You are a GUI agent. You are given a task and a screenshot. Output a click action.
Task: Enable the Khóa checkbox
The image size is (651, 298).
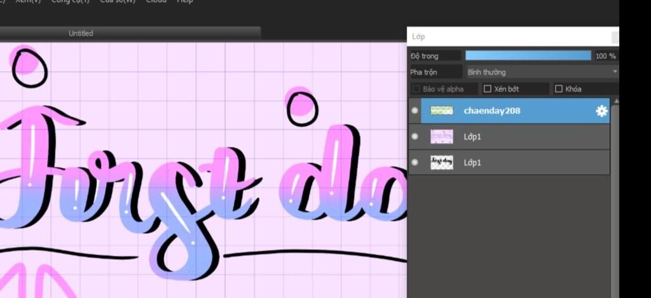click(558, 89)
